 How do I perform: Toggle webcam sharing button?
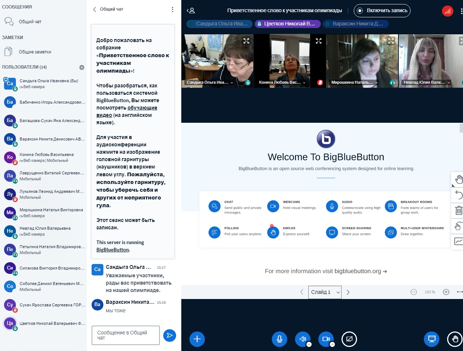[326, 339]
